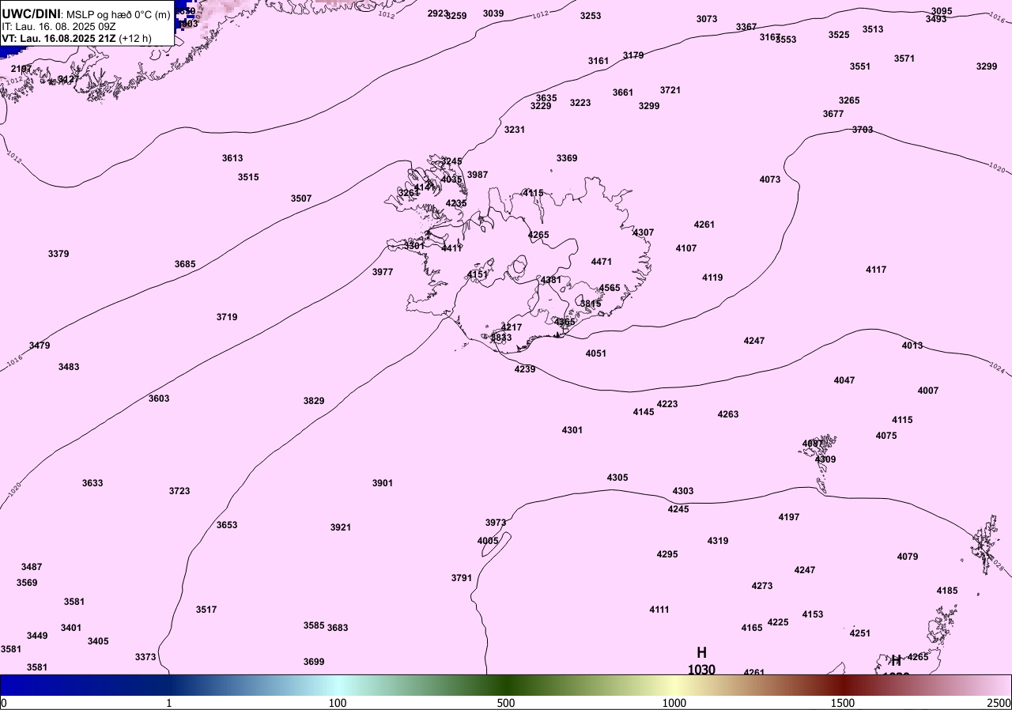Click the value 3515 on the map
Image resolution: width=1012 pixels, height=710 pixels.
(x=248, y=177)
